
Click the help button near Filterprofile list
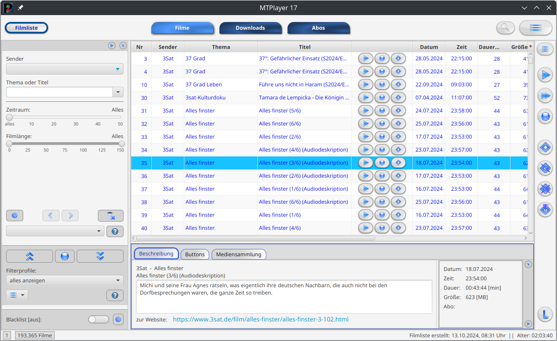pyautogui.click(x=115, y=295)
